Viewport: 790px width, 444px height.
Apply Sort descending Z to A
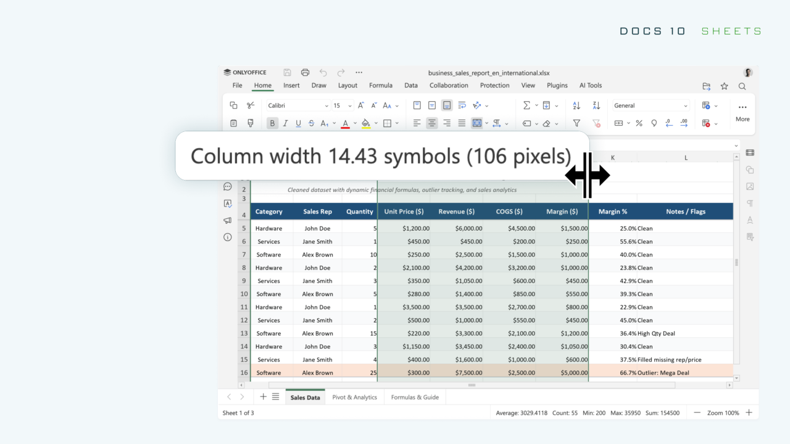point(596,105)
